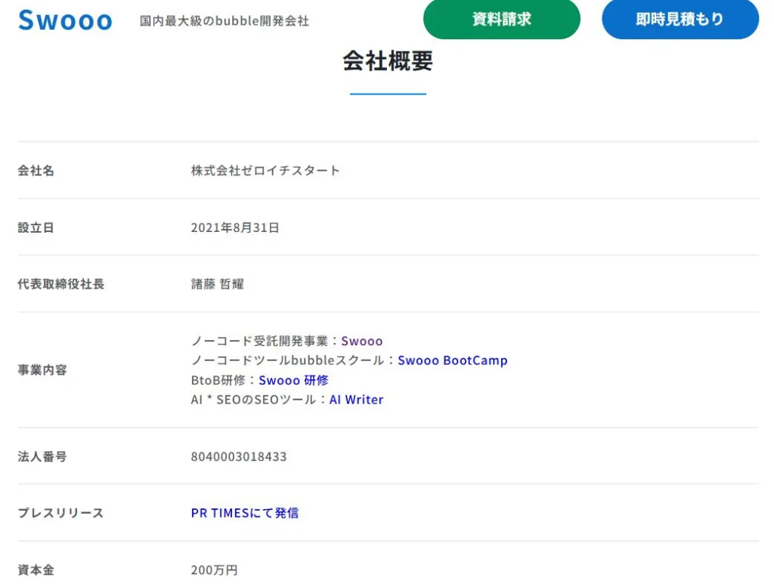774x584 pixels.
Task: Open the AI Writer SEO tool page
Action: [x=356, y=400]
